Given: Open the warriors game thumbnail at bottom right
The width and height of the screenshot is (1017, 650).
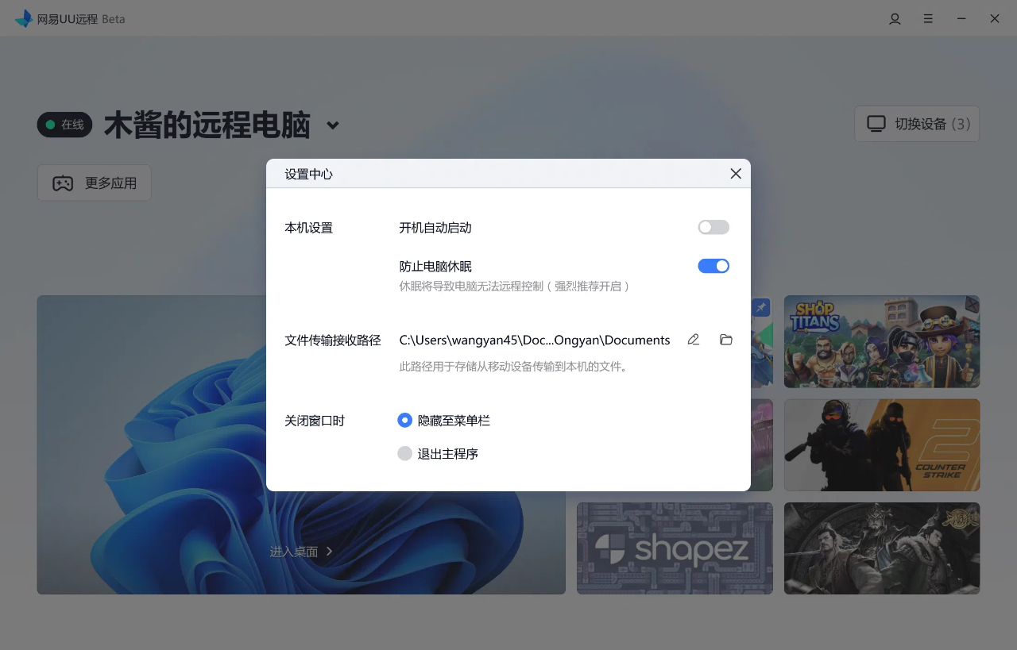Looking at the screenshot, I should point(882,548).
